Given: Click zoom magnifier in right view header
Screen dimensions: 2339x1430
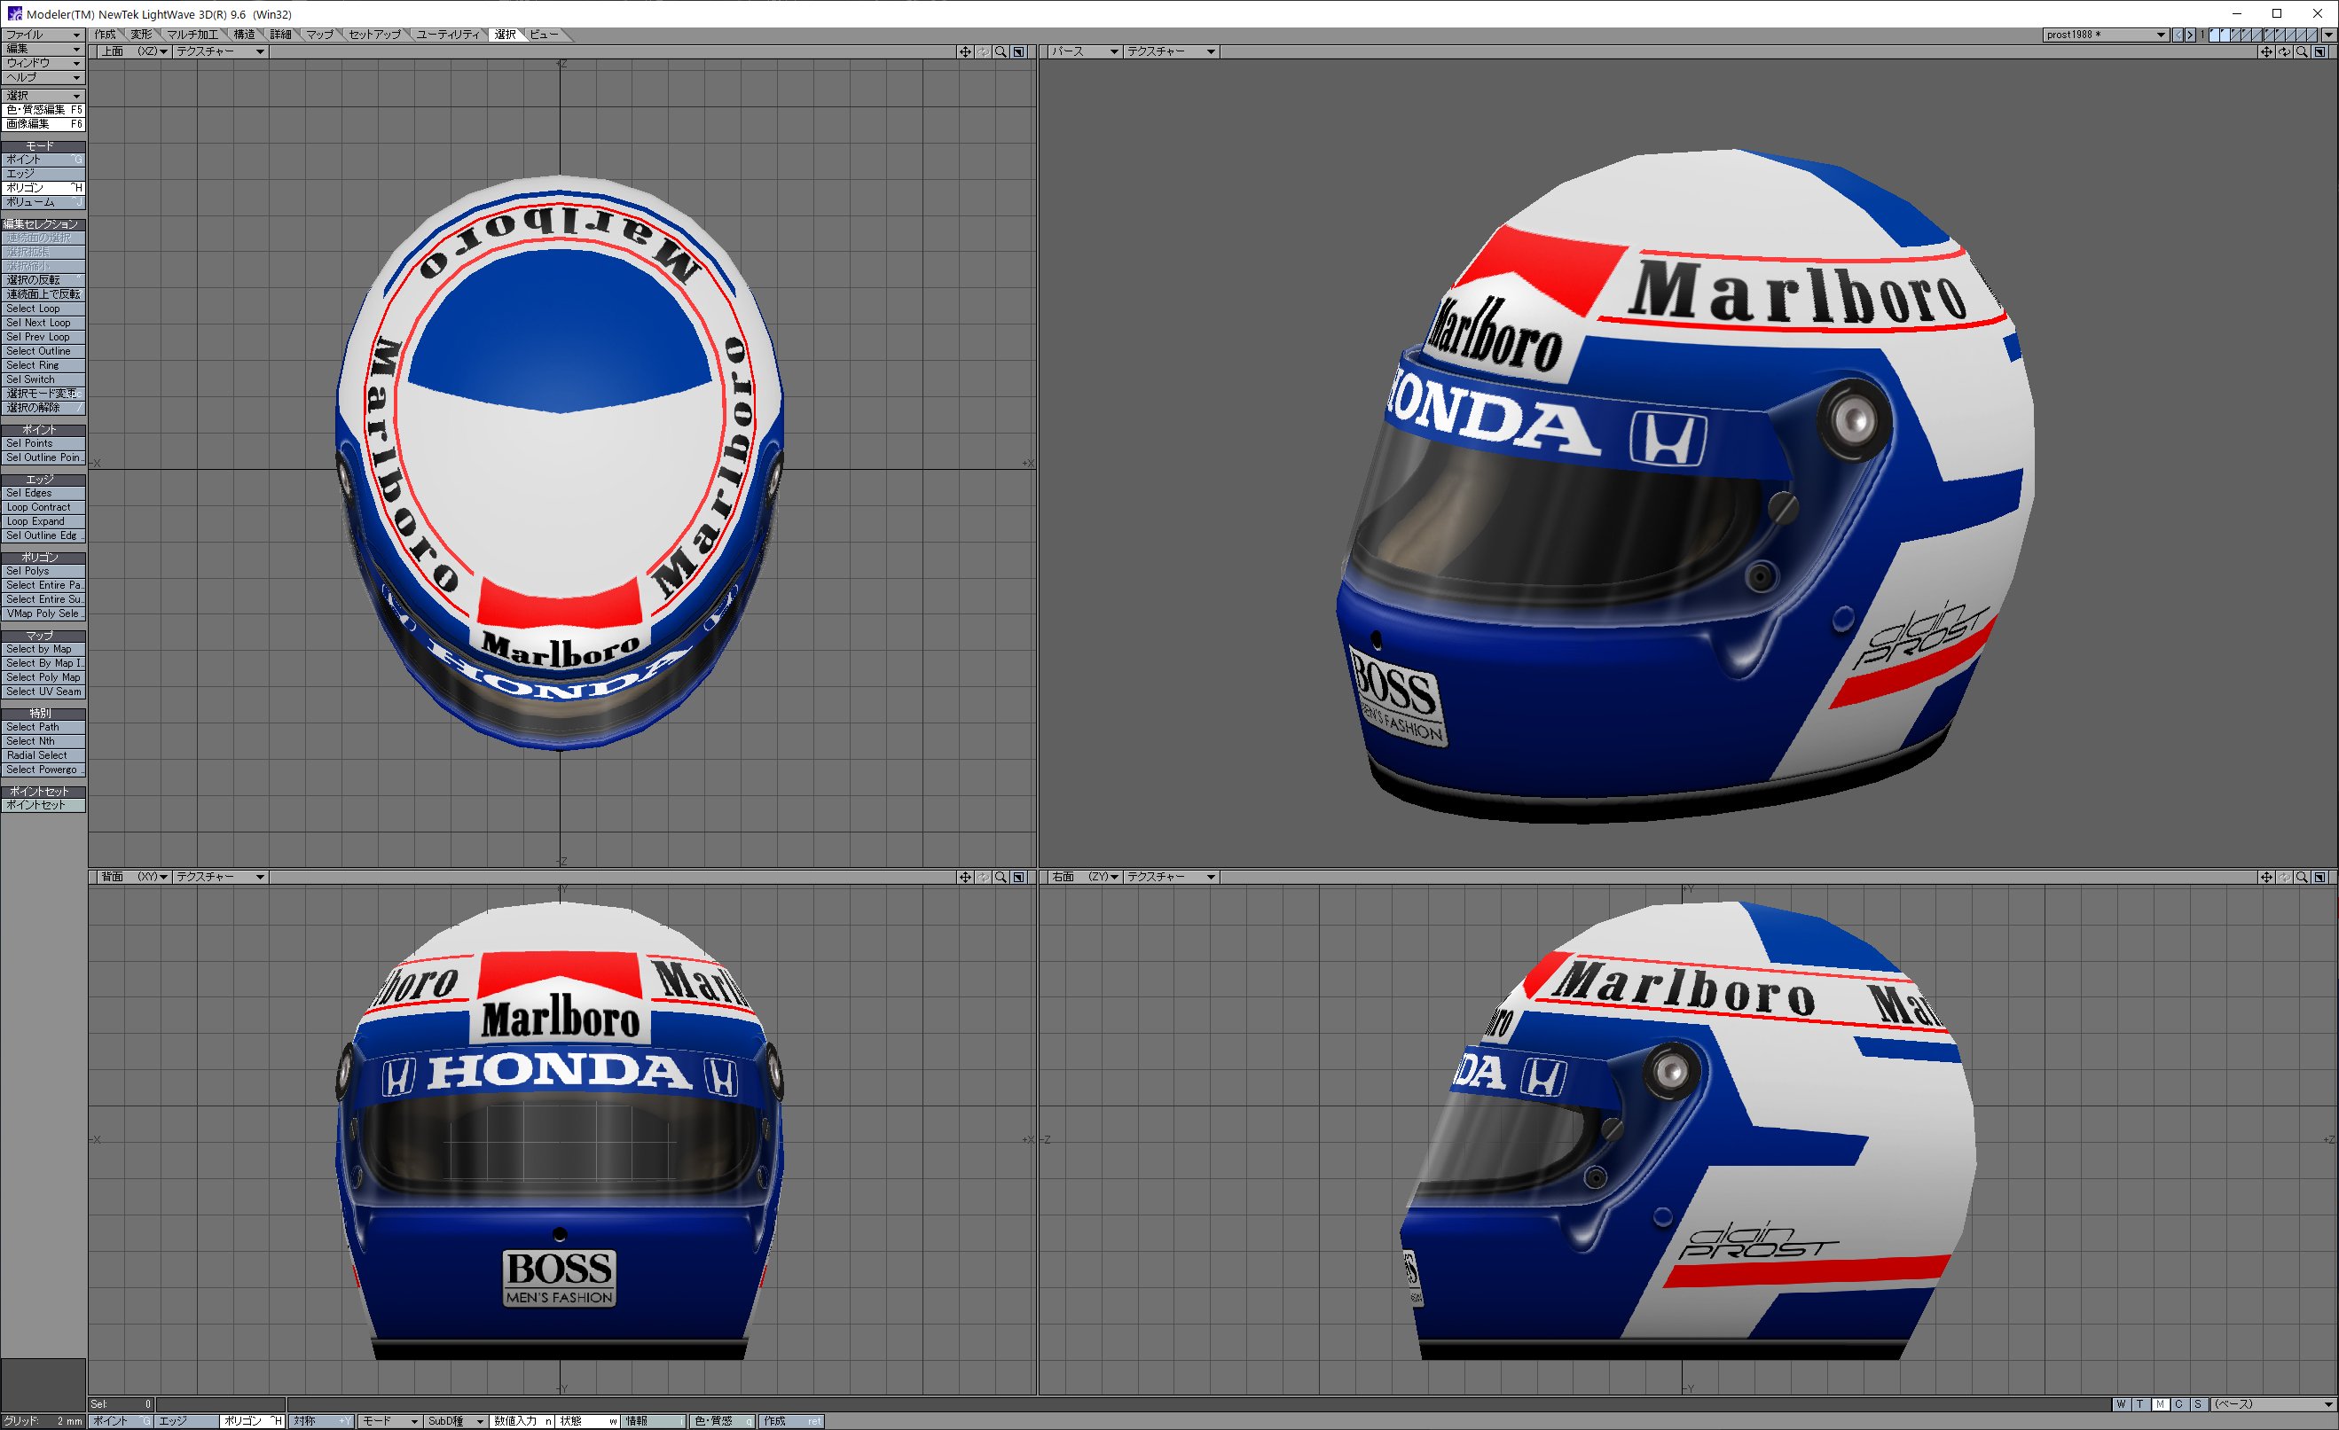Looking at the screenshot, I should 2302,878.
